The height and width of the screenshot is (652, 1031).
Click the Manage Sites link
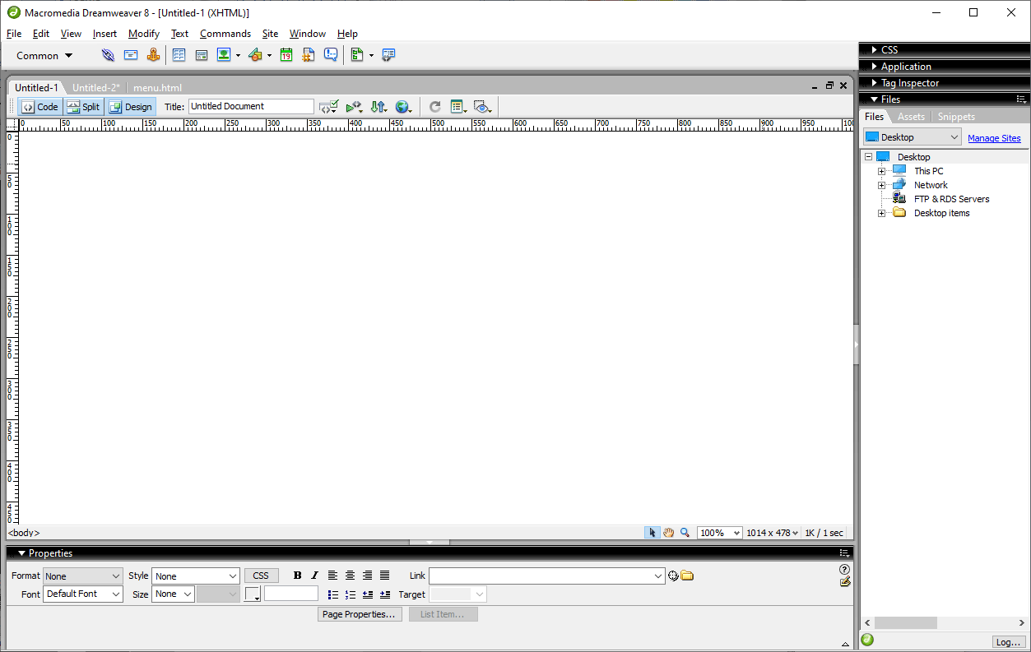point(994,138)
